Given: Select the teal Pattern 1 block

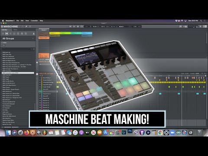Looking at the screenshot, I should click(76, 33).
